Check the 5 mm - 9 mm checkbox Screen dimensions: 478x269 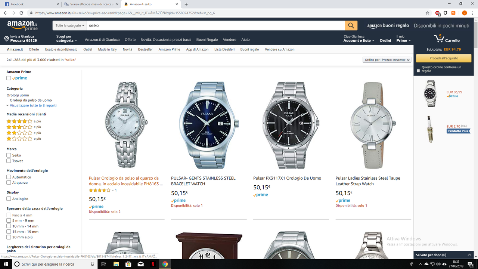coord(9,220)
